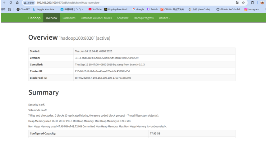Open the ChatGPT bookmark

[x=23, y=9]
